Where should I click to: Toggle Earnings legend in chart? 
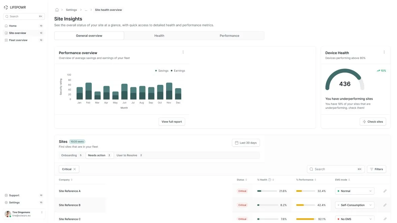point(178,71)
